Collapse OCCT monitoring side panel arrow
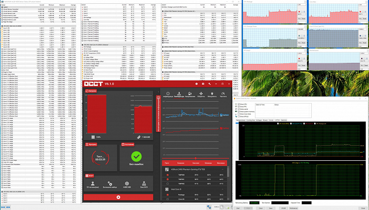 tap(158, 92)
